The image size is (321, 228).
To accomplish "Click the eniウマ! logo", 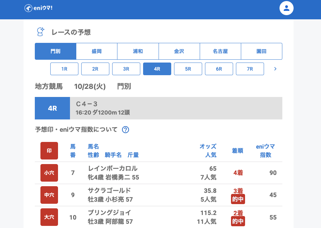I will (38, 8).
